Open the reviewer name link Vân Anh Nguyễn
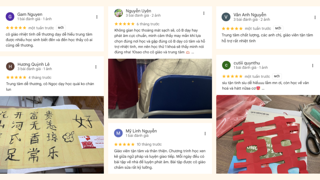This screenshot has height=180, width=320. point(250,15)
